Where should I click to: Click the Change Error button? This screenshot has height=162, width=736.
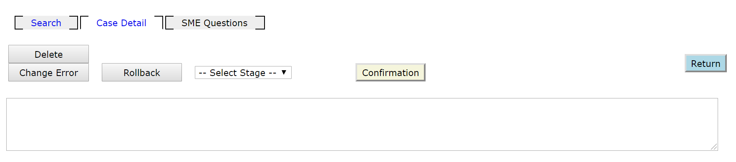49,73
